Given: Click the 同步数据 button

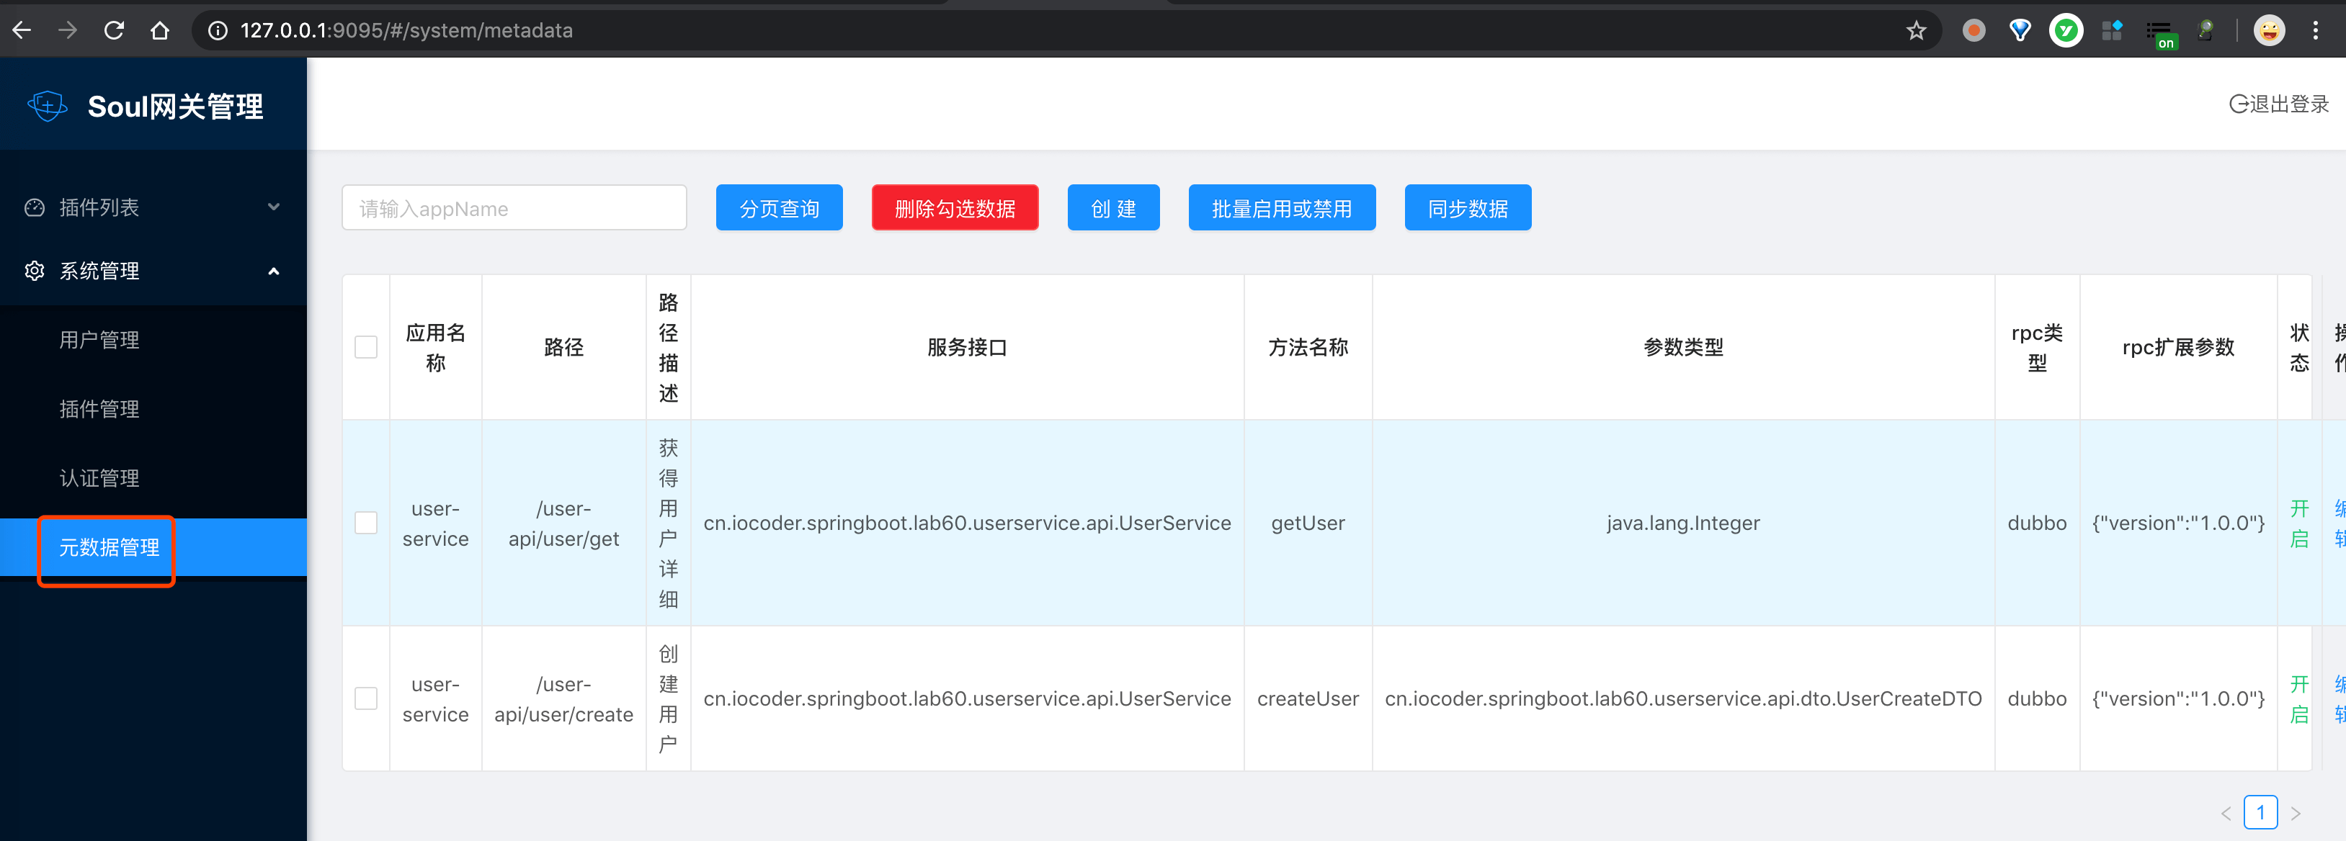Looking at the screenshot, I should pos(1467,207).
